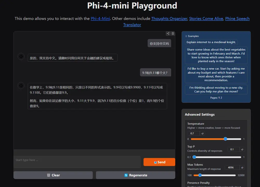
Task: Click the reply starting '是的，我支持中文'
Action: pos(73,58)
